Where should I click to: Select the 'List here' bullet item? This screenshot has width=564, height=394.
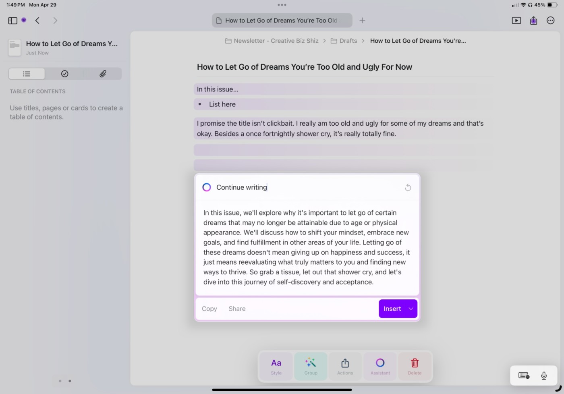343,104
